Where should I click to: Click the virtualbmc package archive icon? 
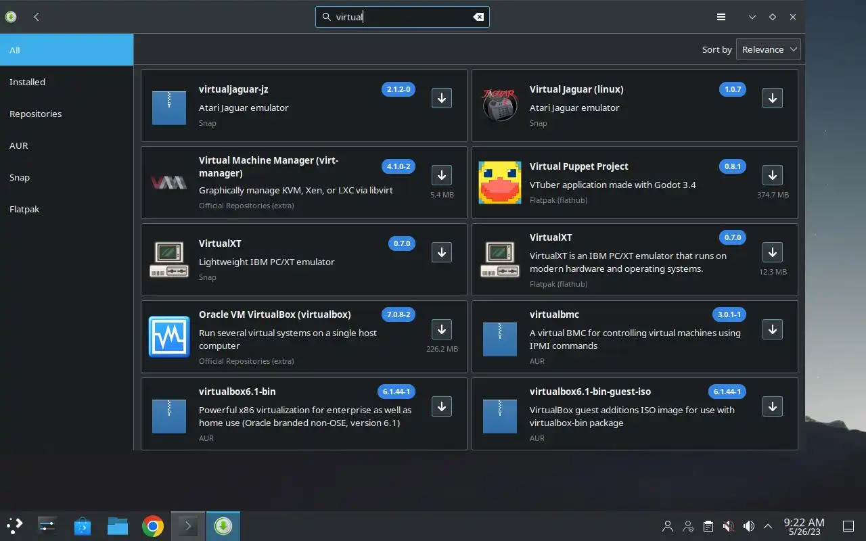click(499, 339)
